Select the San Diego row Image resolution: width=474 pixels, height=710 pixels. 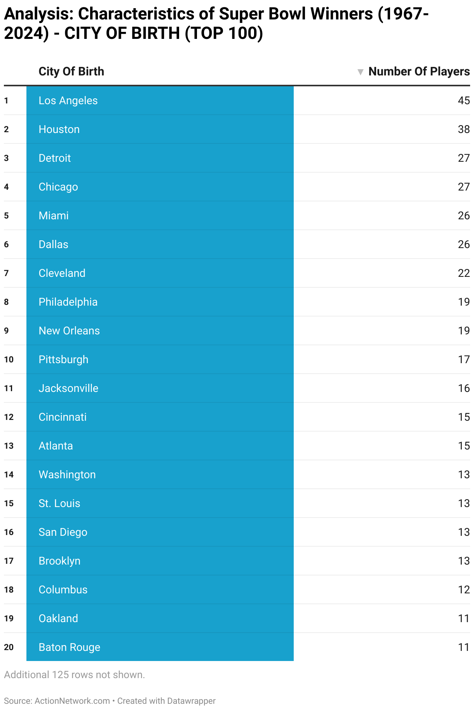click(x=237, y=532)
